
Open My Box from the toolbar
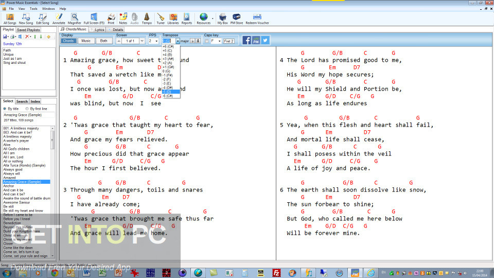[x=222, y=19]
